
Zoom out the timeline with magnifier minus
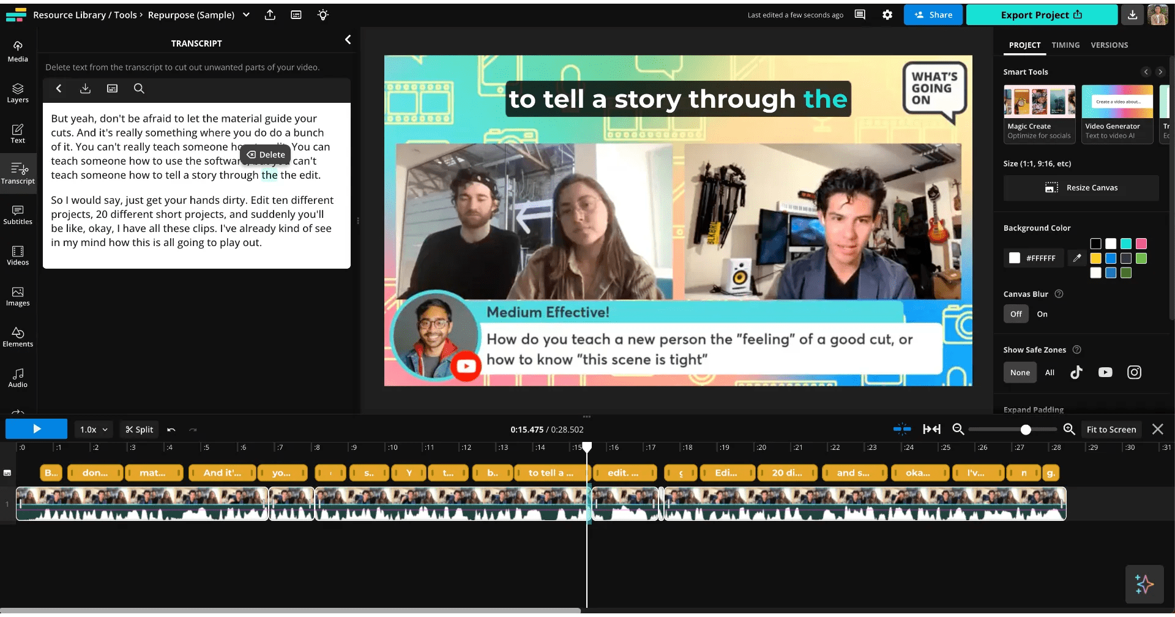[x=958, y=430]
